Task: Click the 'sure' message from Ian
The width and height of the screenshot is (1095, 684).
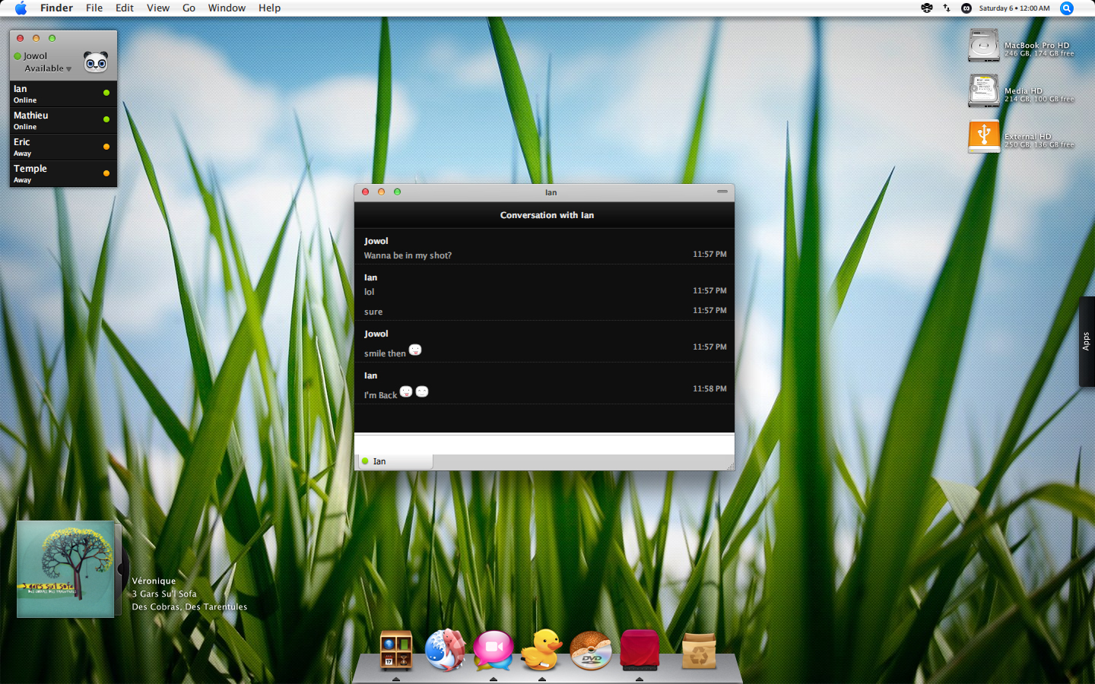Action: point(373,312)
